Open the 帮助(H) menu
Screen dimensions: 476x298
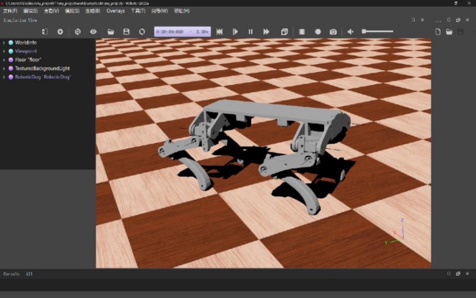pos(181,11)
